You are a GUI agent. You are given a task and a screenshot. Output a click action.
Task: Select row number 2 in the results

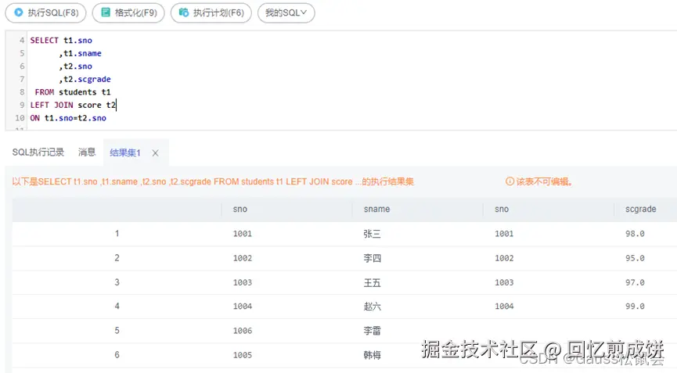point(117,258)
